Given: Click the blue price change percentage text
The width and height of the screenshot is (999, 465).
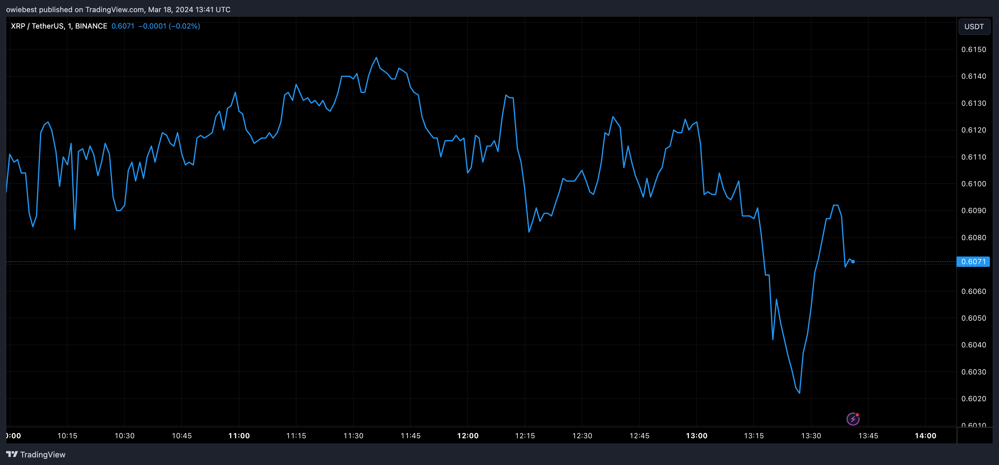Looking at the screenshot, I should tap(184, 26).
